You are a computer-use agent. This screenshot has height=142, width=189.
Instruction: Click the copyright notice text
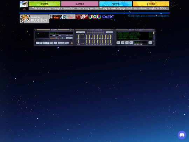[x=148, y=16]
